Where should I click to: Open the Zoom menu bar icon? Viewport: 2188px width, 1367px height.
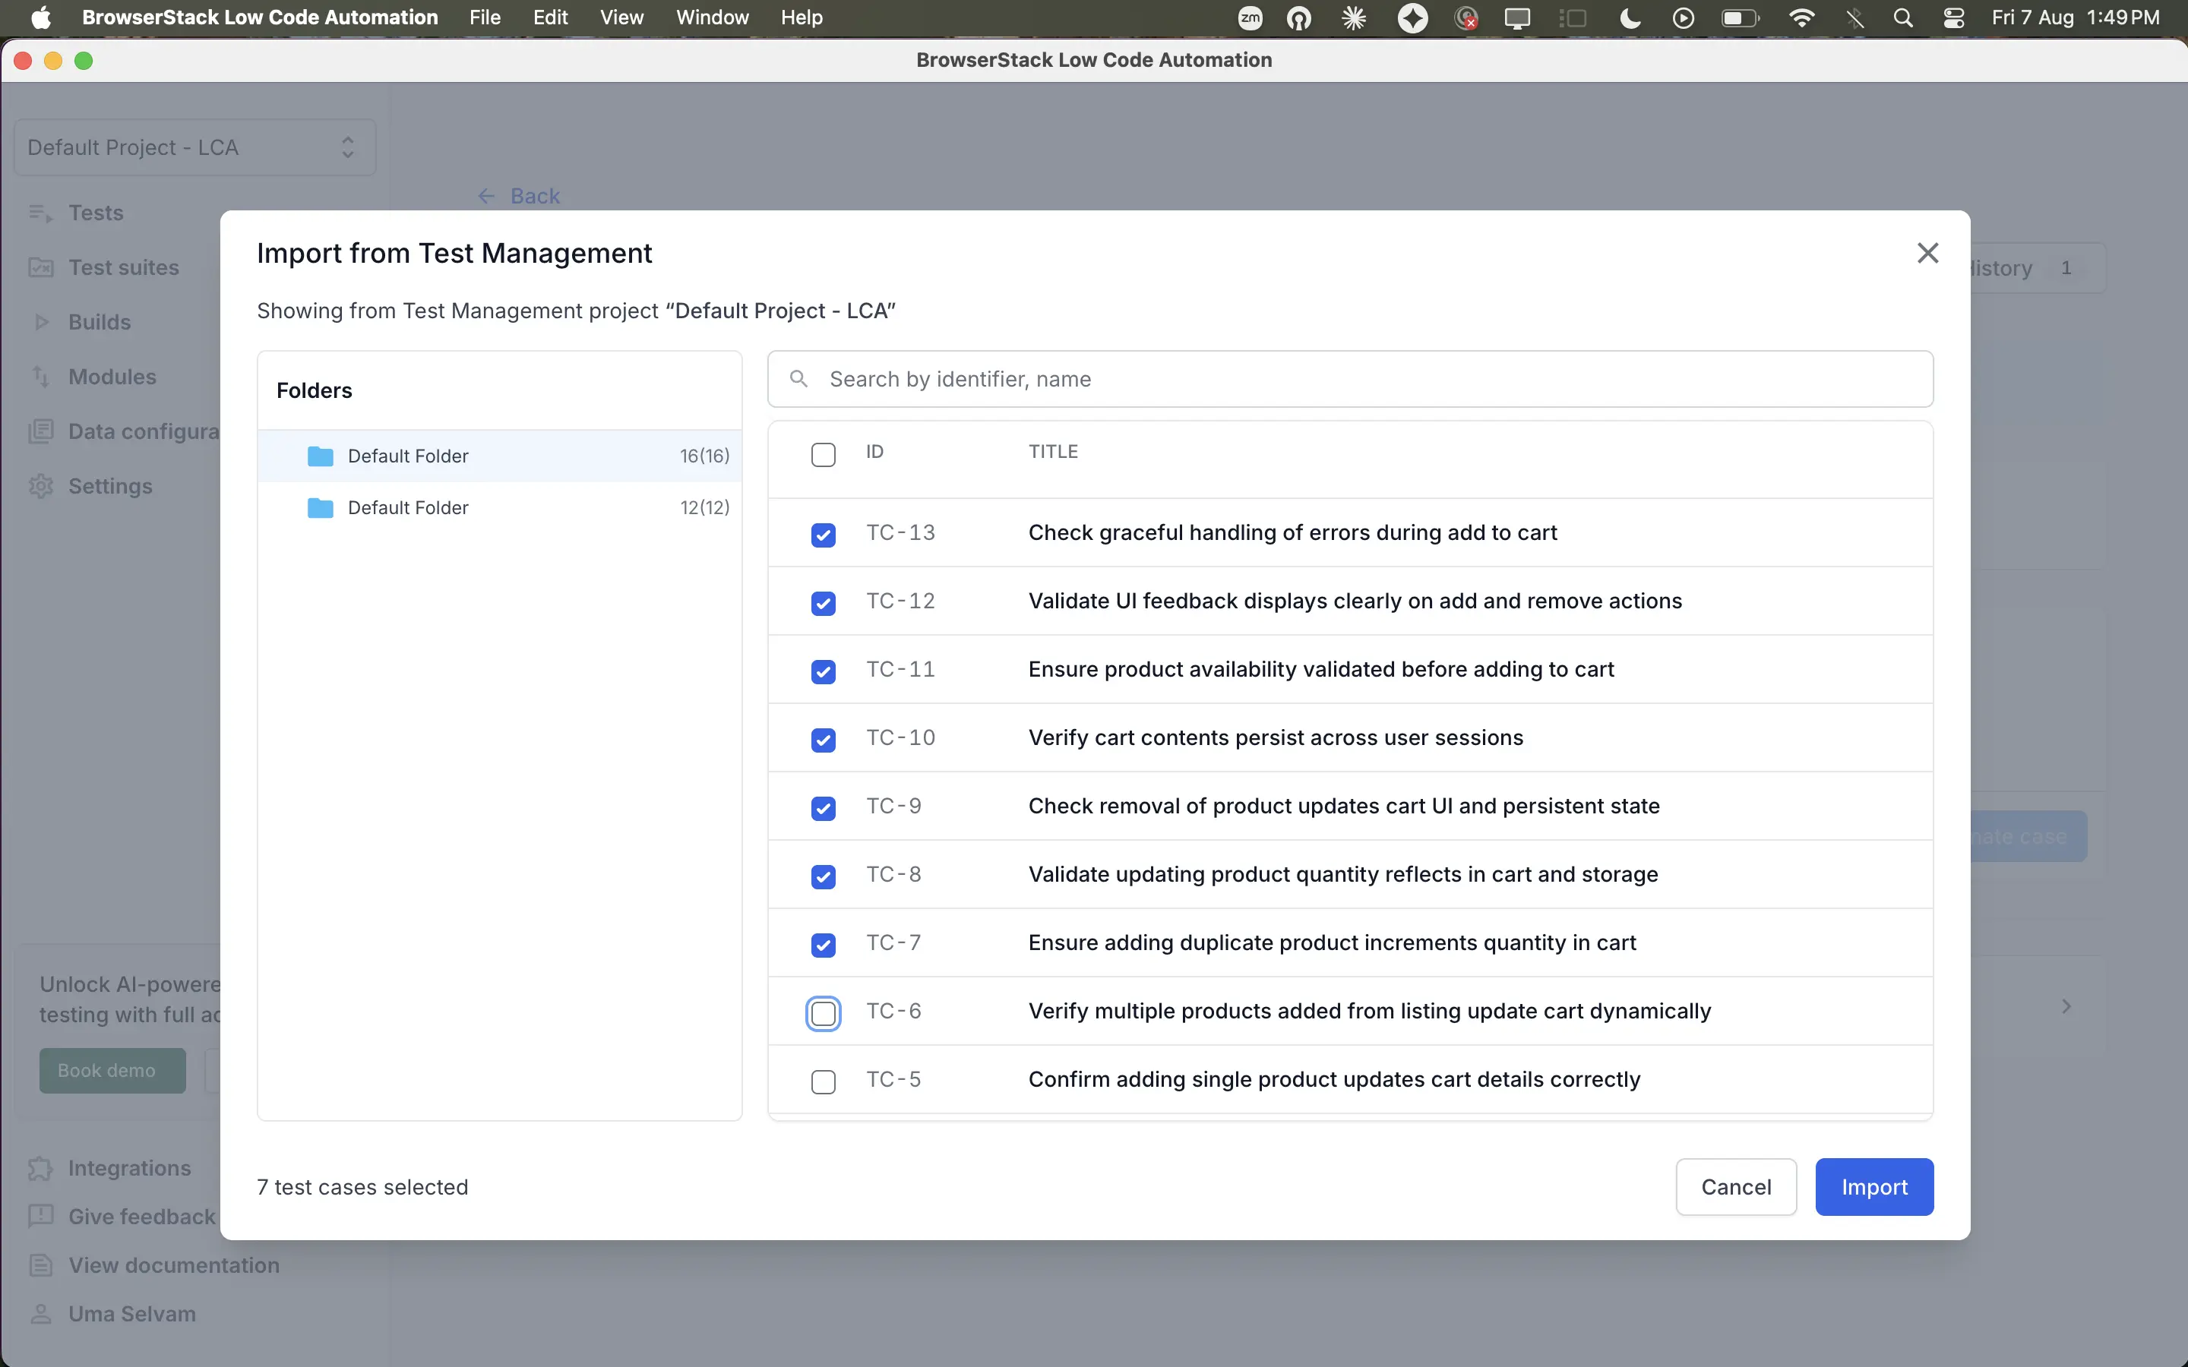tap(1250, 17)
